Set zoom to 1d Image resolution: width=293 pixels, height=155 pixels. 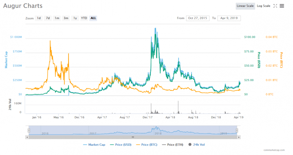[39, 18]
